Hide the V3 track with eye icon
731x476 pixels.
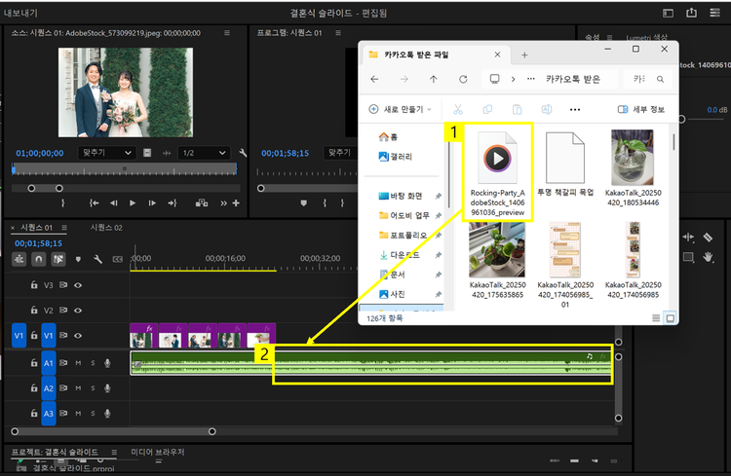(x=78, y=285)
